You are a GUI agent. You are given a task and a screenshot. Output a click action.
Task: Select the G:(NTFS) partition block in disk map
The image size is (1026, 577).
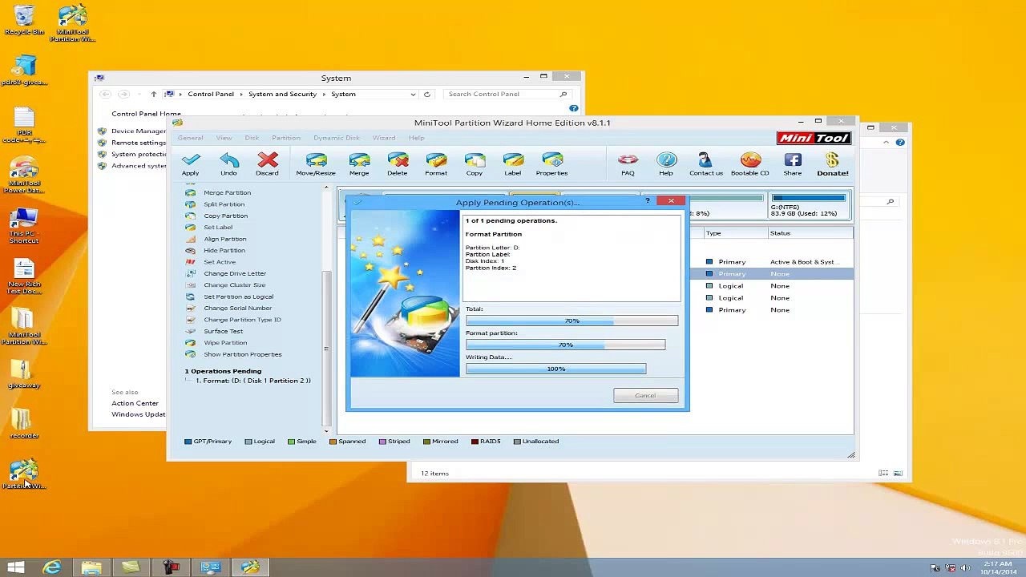pyautogui.click(x=809, y=206)
